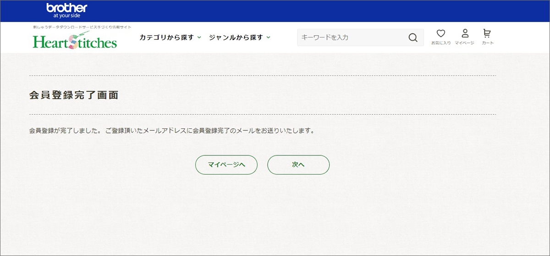Open the カテゴリから探す menu
550x256 pixels.
167,37
